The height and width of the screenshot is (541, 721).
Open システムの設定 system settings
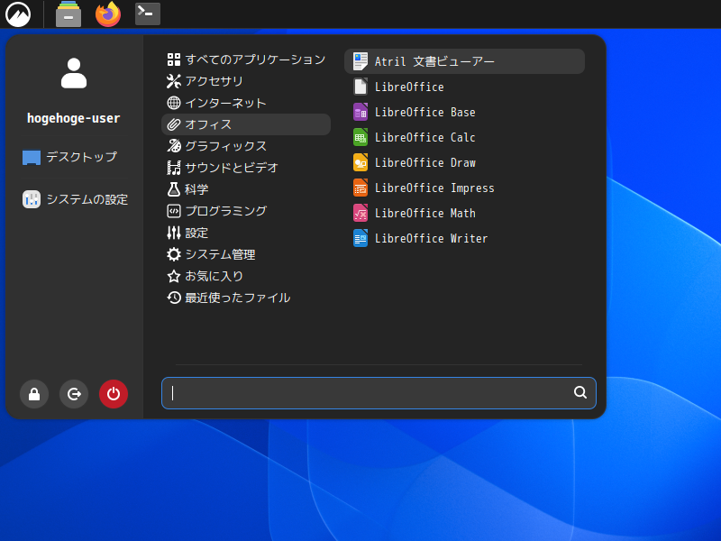pyautogui.click(x=76, y=199)
